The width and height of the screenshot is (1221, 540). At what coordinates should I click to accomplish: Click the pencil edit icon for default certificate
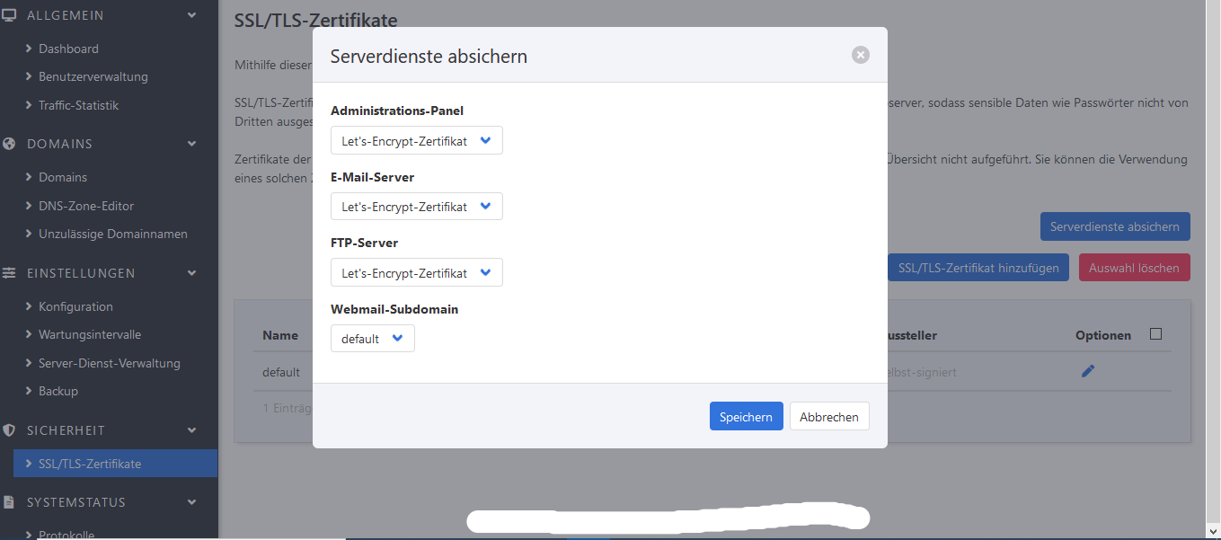[1088, 371]
